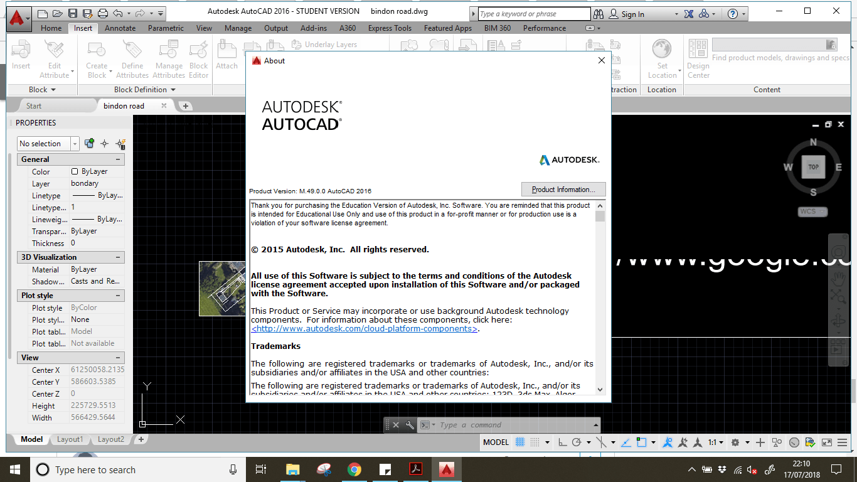857x482 pixels.
Task: Open the Block Editor tool
Action: [x=198, y=59]
